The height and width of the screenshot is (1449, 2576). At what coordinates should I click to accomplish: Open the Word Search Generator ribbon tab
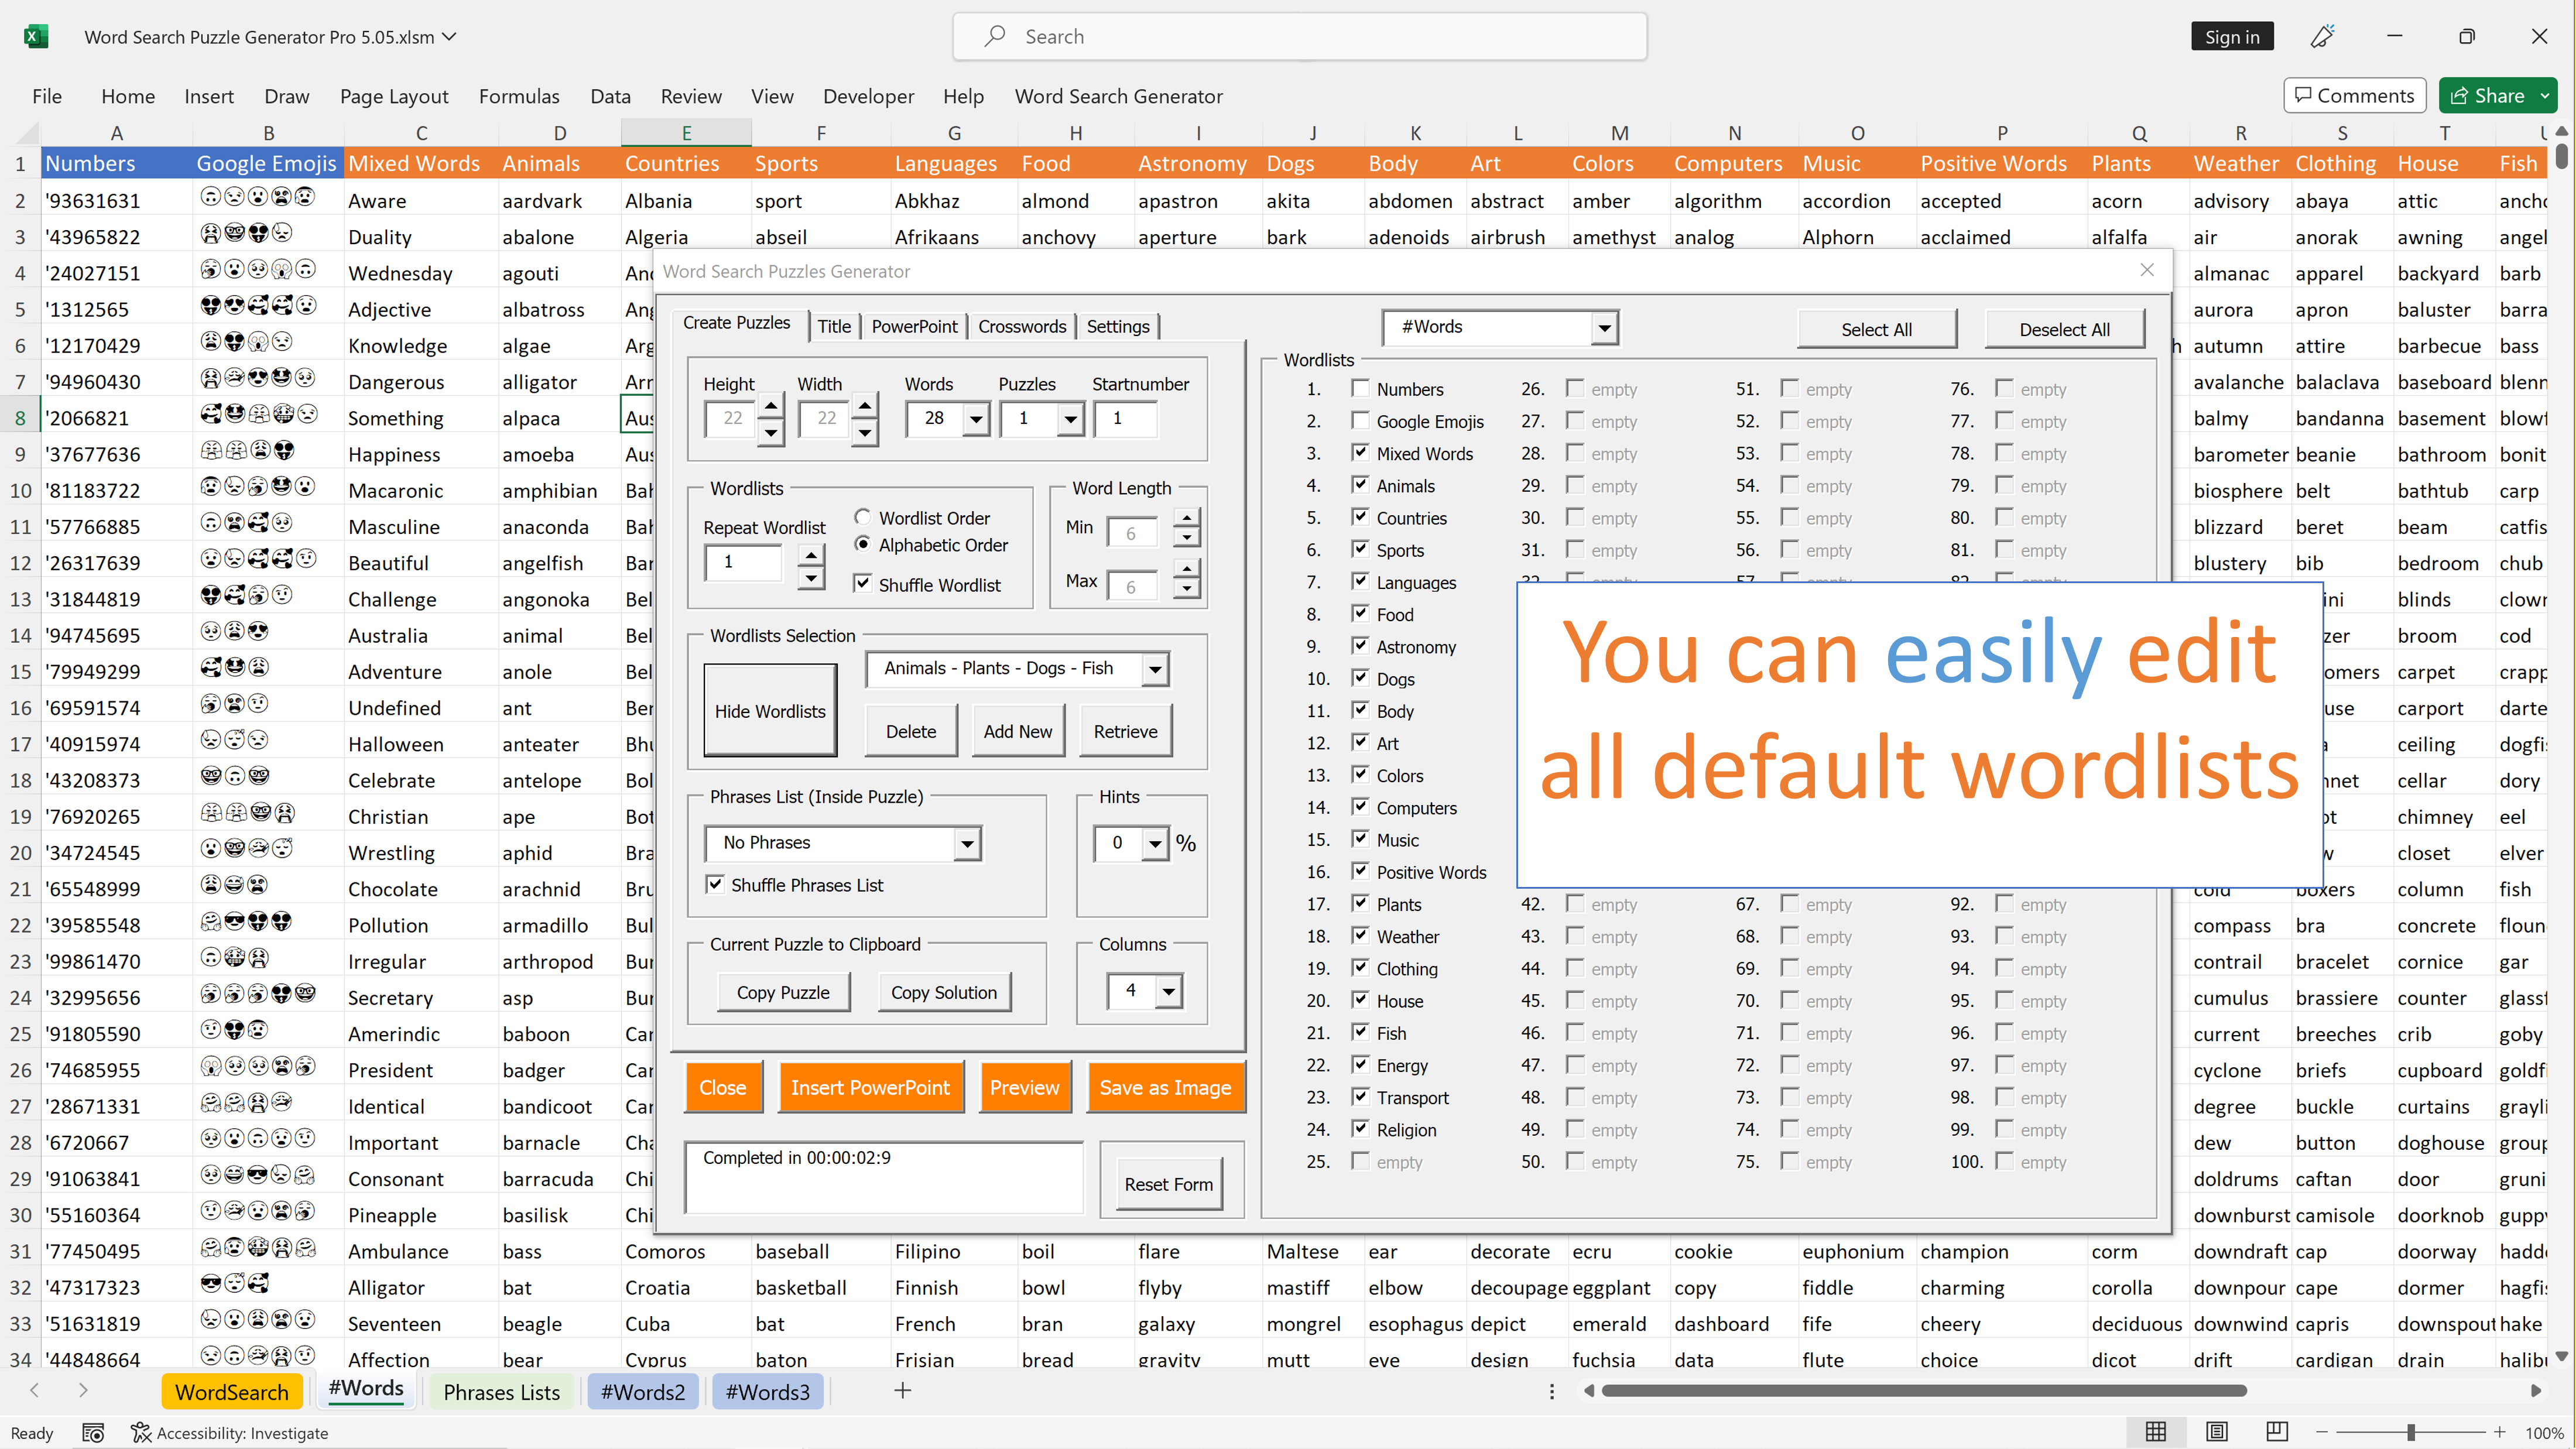1118,96
